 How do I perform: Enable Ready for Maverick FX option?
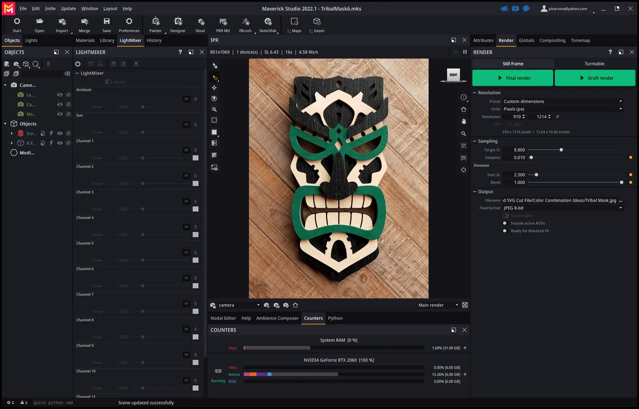click(505, 231)
